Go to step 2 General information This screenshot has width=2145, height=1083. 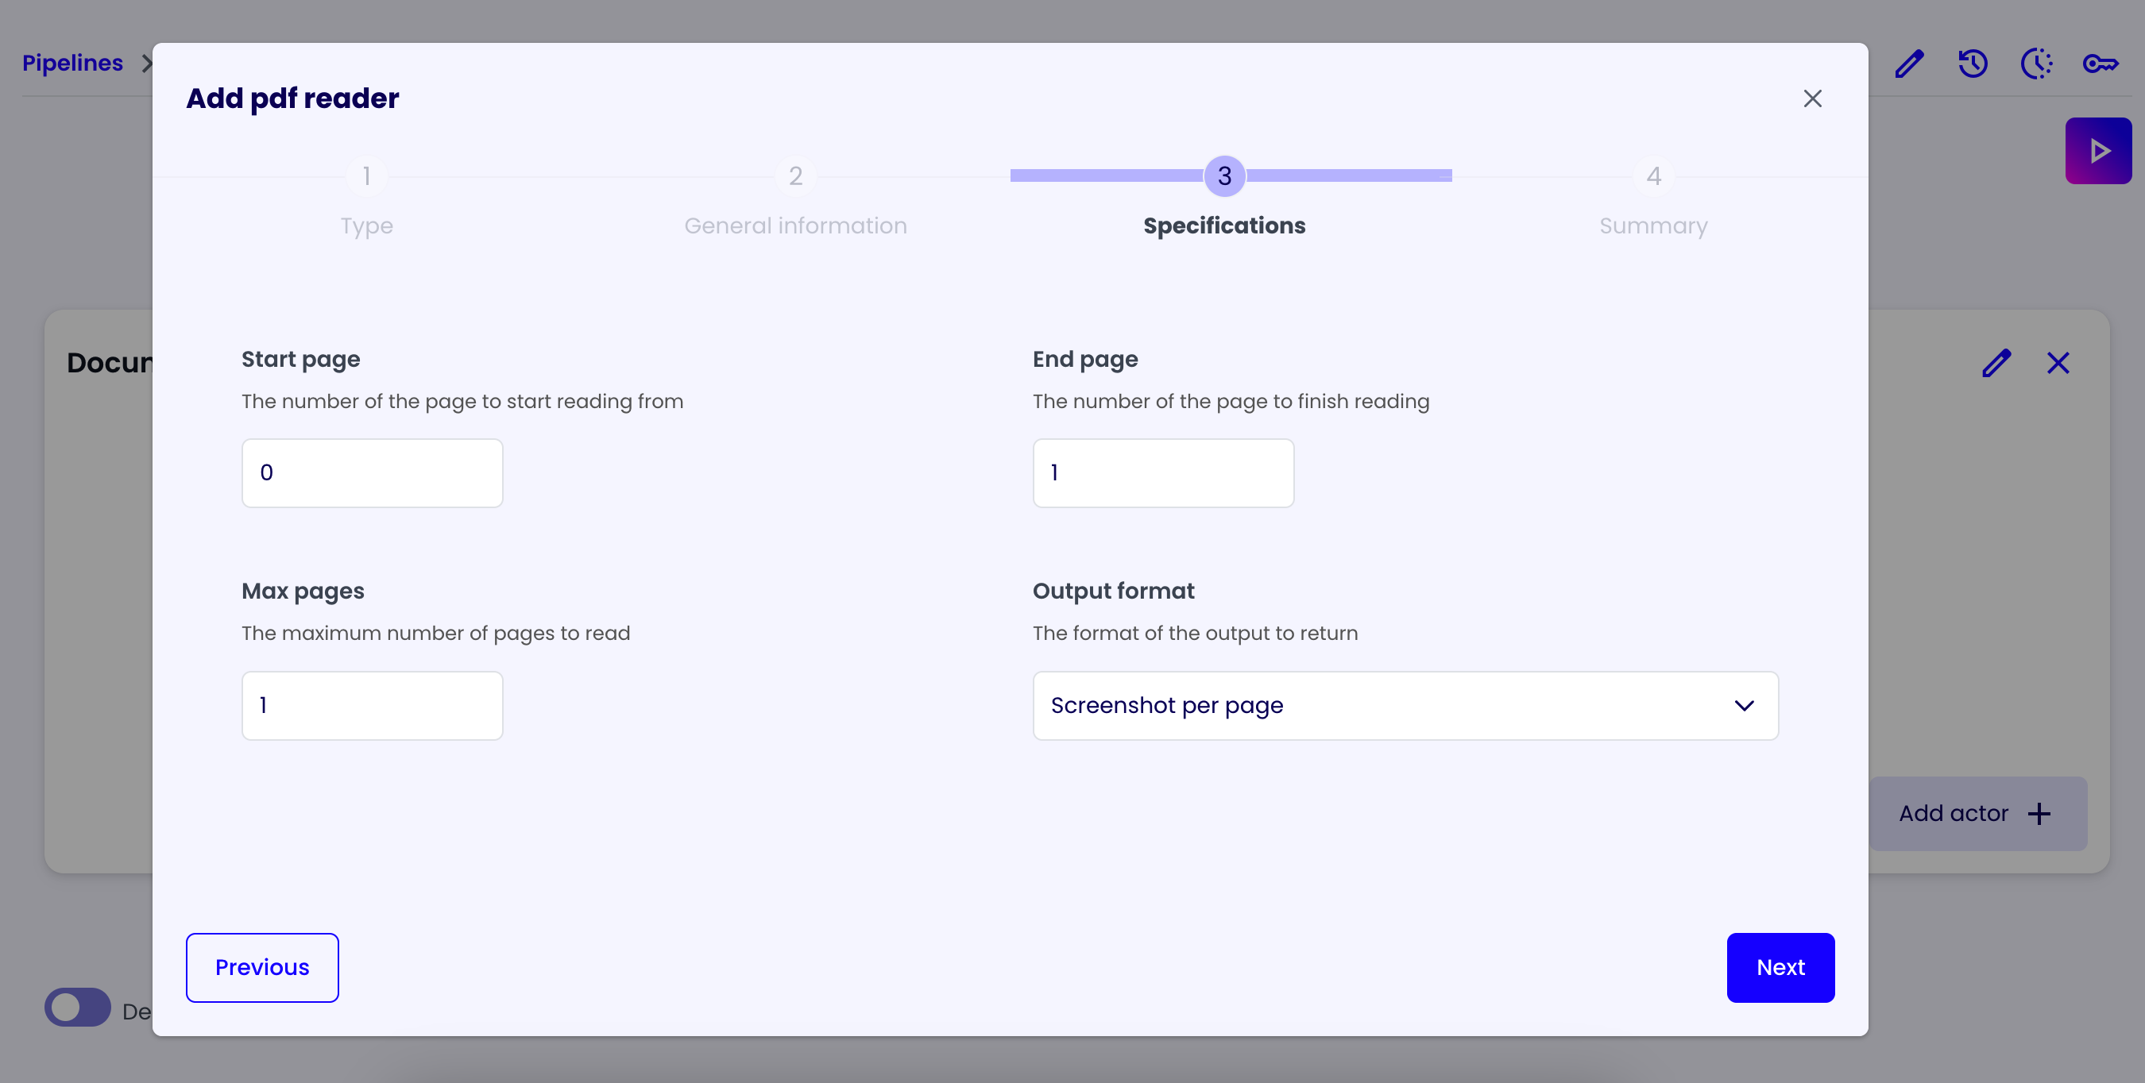[795, 175]
